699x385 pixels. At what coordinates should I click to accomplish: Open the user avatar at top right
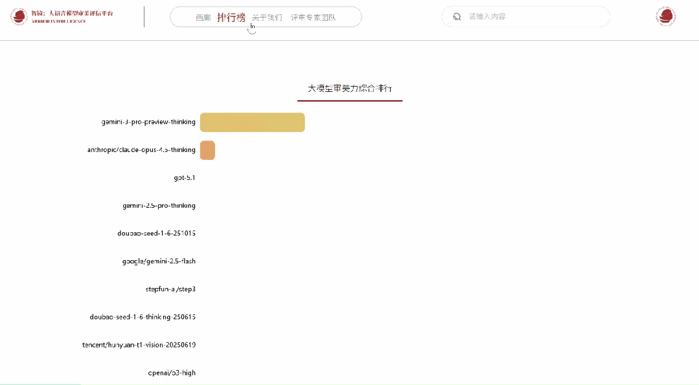[x=666, y=16]
